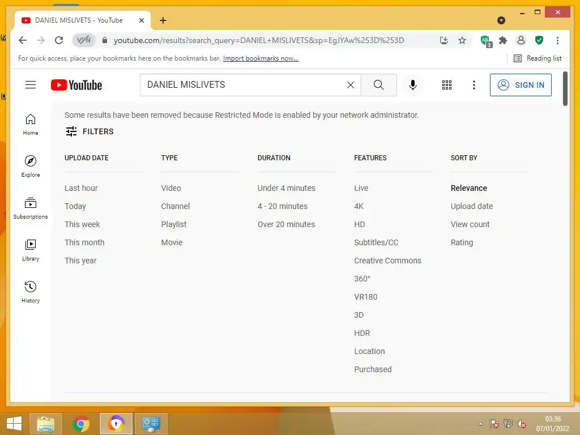Sort results by Upload date
The height and width of the screenshot is (435, 580).
click(x=472, y=206)
